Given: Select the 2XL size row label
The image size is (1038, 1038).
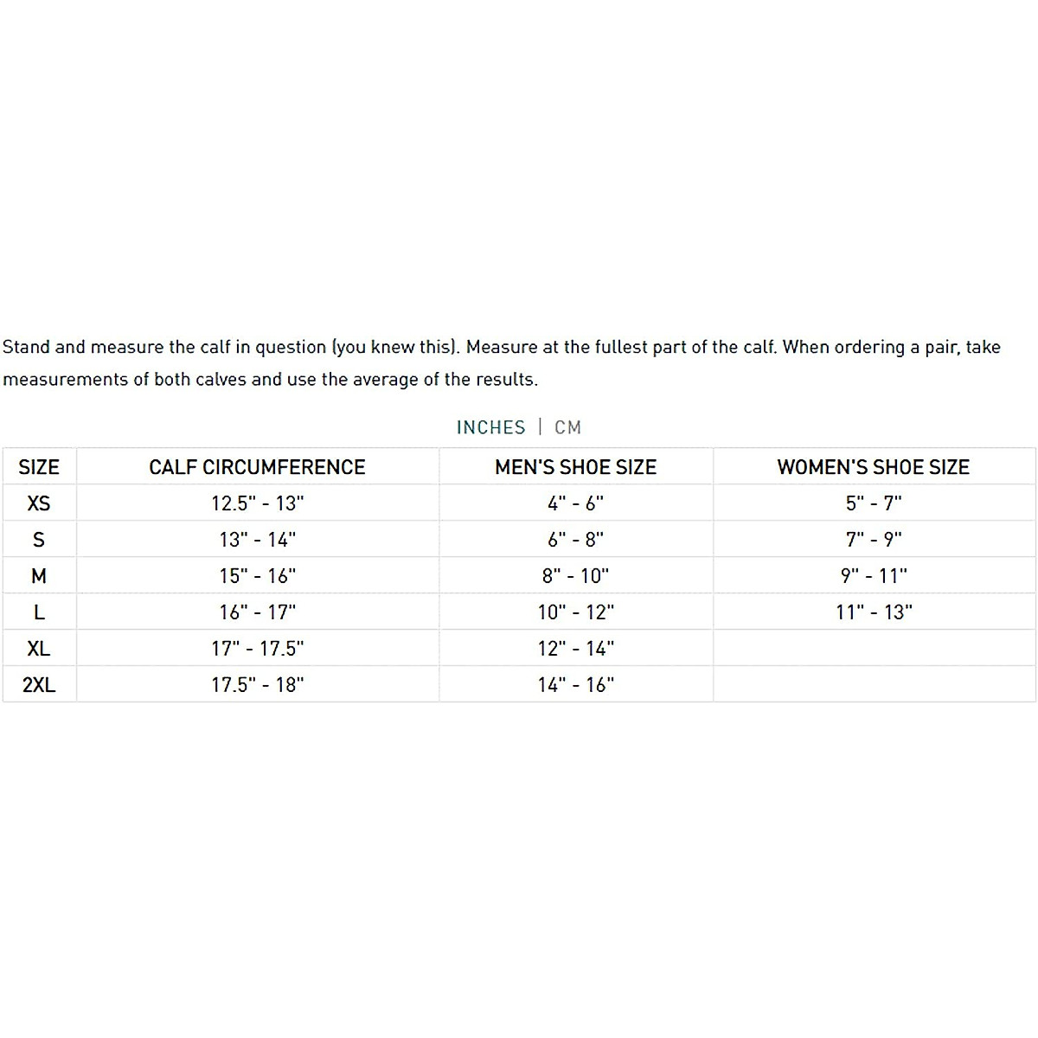Looking at the screenshot, I should tap(39, 685).
